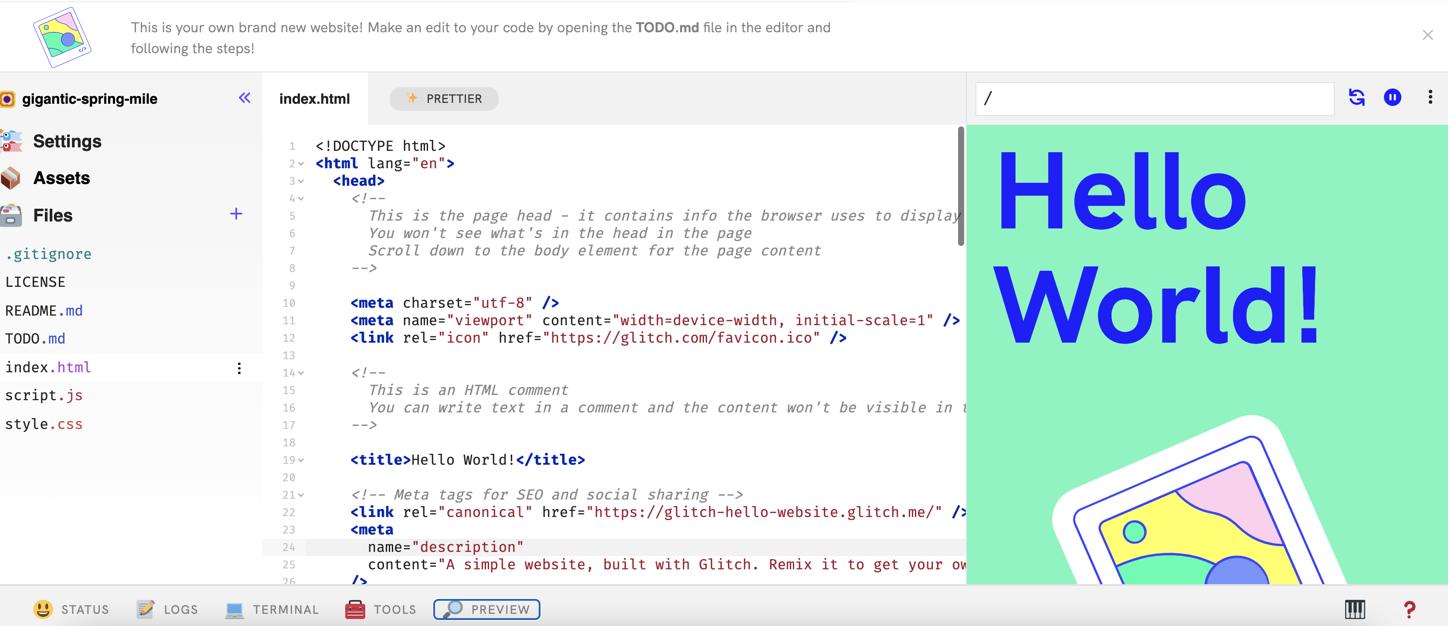Click the PRETTIER format button

click(444, 99)
